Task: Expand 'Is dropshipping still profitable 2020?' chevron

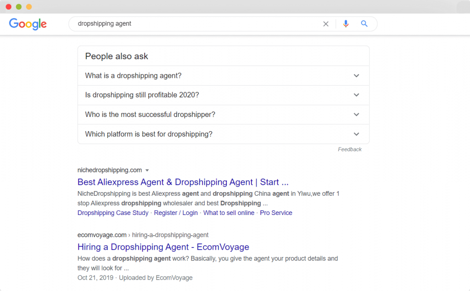Action: 356,95
